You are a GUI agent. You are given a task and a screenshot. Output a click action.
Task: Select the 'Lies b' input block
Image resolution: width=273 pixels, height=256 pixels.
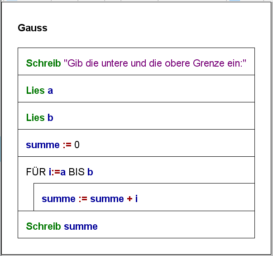coord(136,116)
